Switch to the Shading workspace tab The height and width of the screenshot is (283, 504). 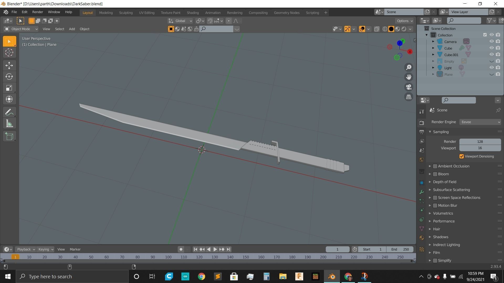193,13
